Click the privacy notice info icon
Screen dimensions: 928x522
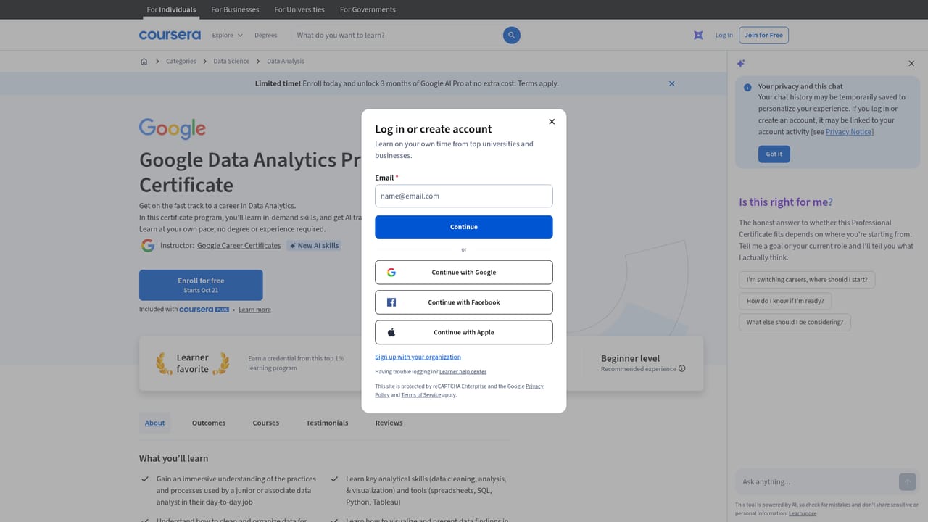747,87
